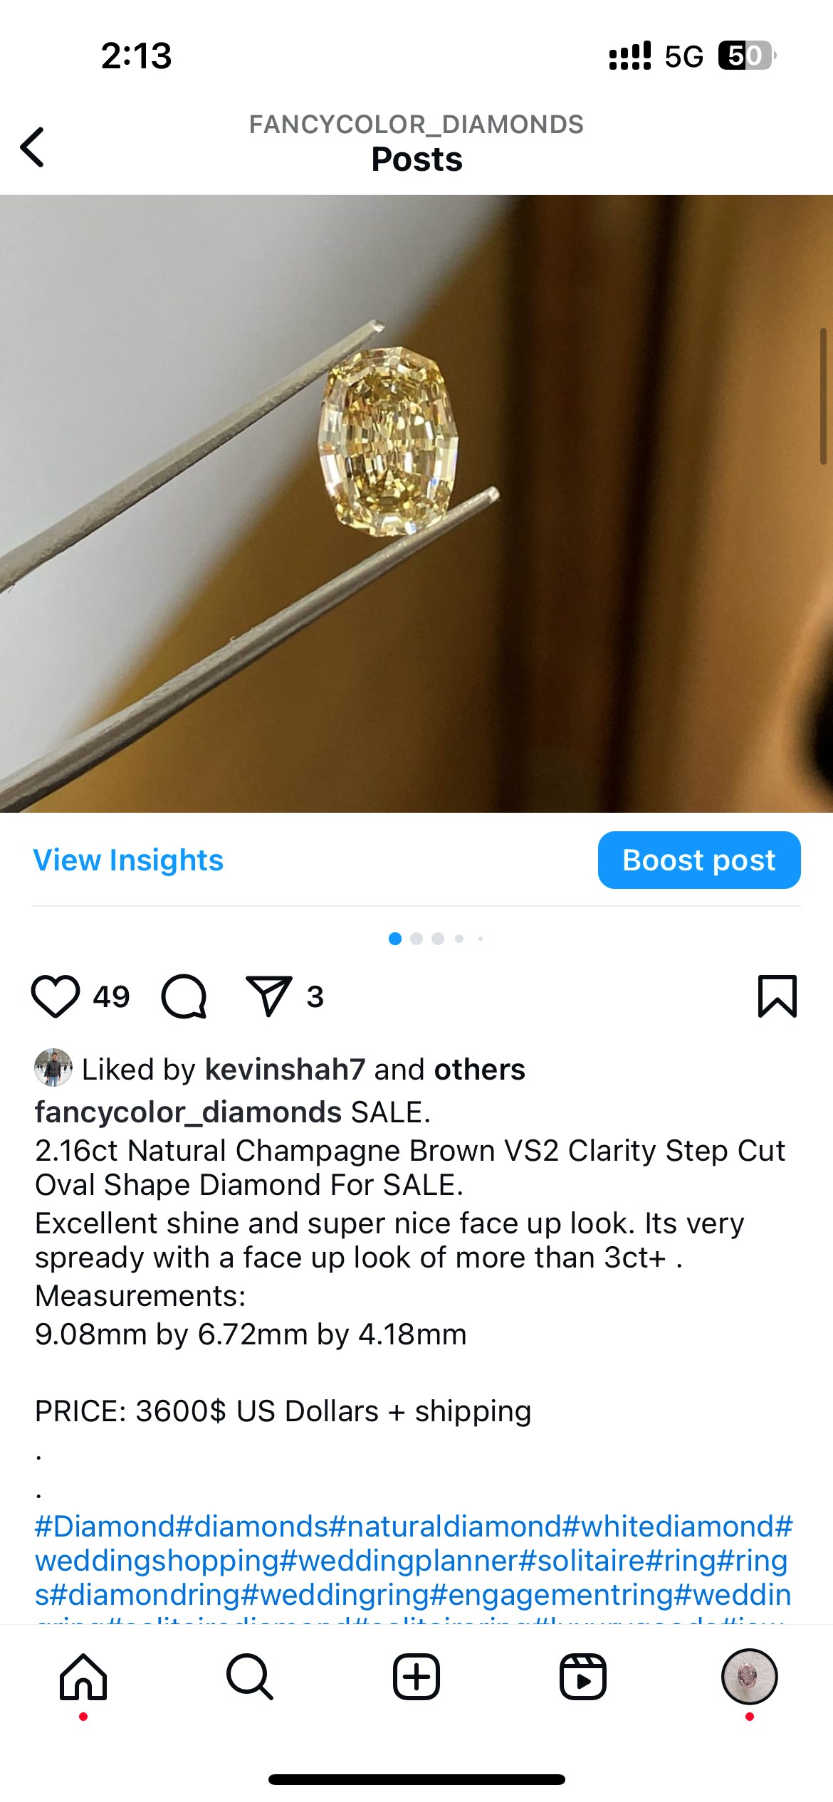Like the post with the heart icon
This screenshot has height=1802, width=833.
pos(56,996)
